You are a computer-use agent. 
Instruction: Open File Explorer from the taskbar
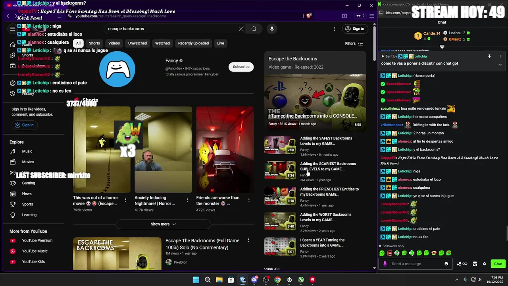click(x=219, y=280)
